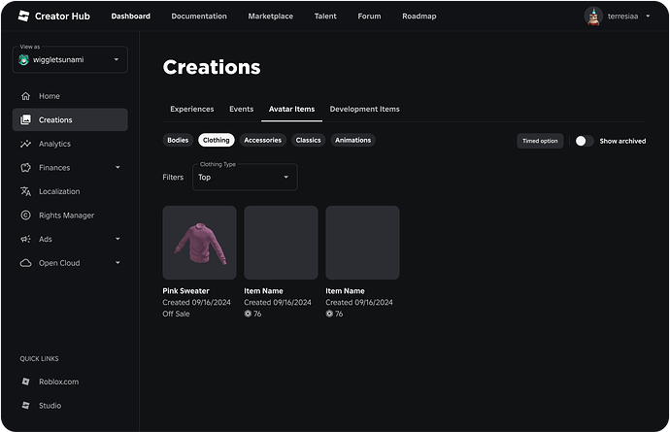Click Robux icon under second Item Name

248,314
